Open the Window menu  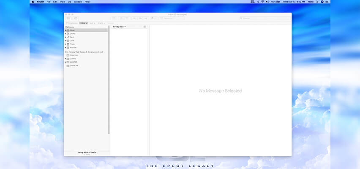pos(78,2)
